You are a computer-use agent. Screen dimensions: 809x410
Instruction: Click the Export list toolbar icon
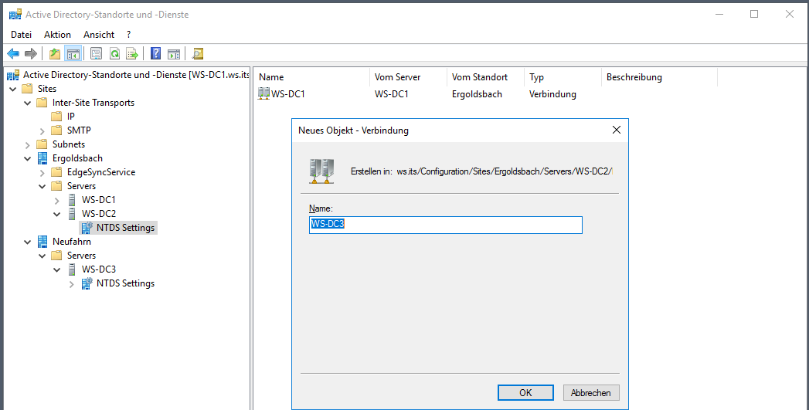[132, 53]
